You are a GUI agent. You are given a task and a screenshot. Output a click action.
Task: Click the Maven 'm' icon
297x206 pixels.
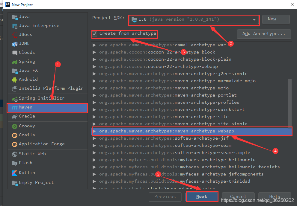[15, 108]
